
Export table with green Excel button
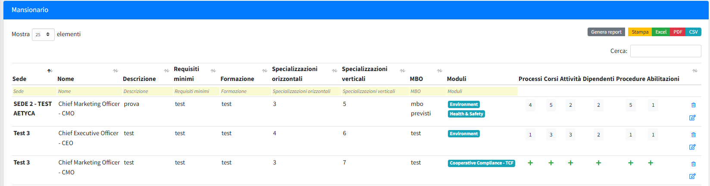[x=661, y=32]
